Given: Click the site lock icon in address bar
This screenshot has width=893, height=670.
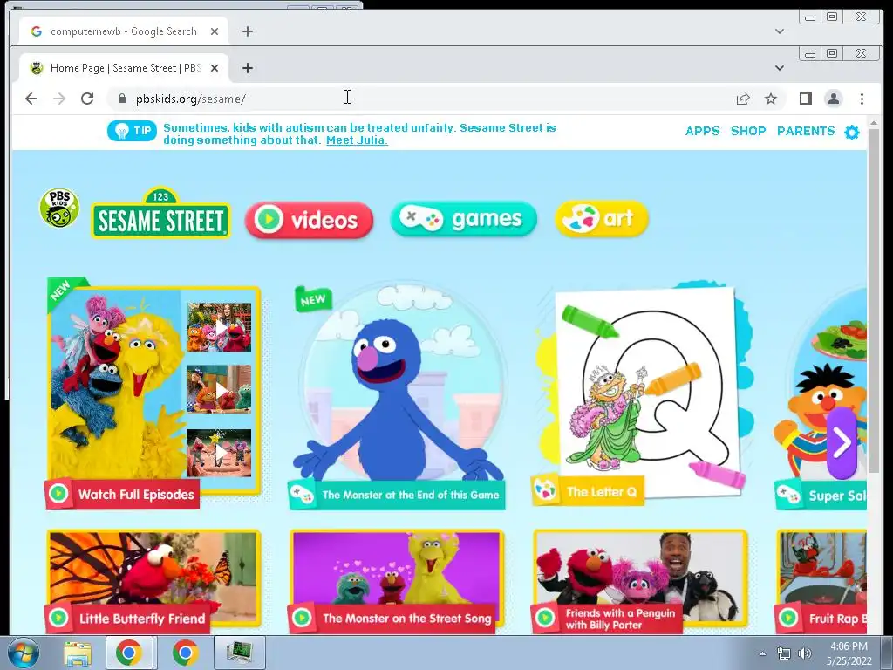Looking at the screenshot, I should tap(121, 99).
